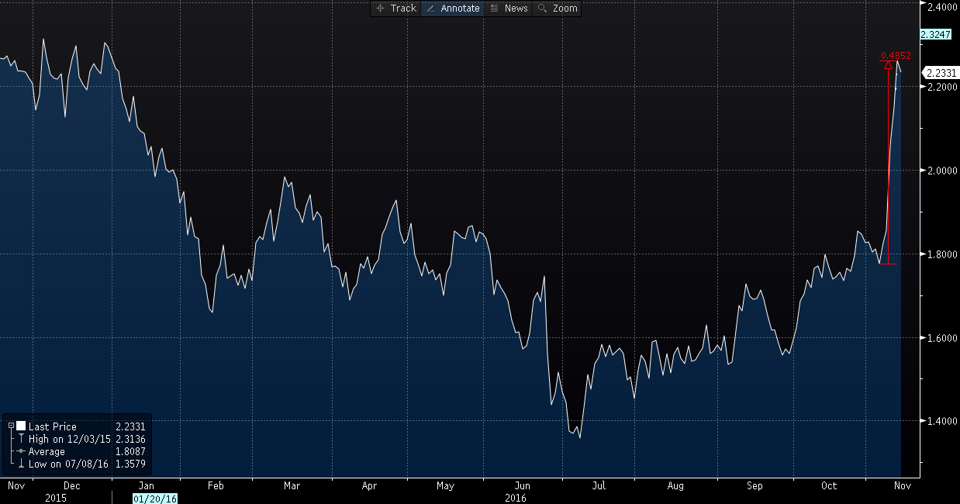Click the 'Sep' label on time axis
The height and width of the screenshot is (504, 960).
coord(755,486)
